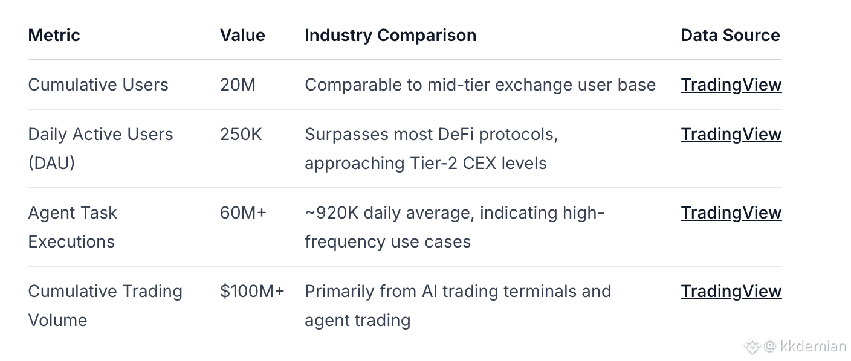The width and height of the screenshot is (851, 361).
Task: Click the kkdemian watermark username
Action: click(x=812, y=346)
